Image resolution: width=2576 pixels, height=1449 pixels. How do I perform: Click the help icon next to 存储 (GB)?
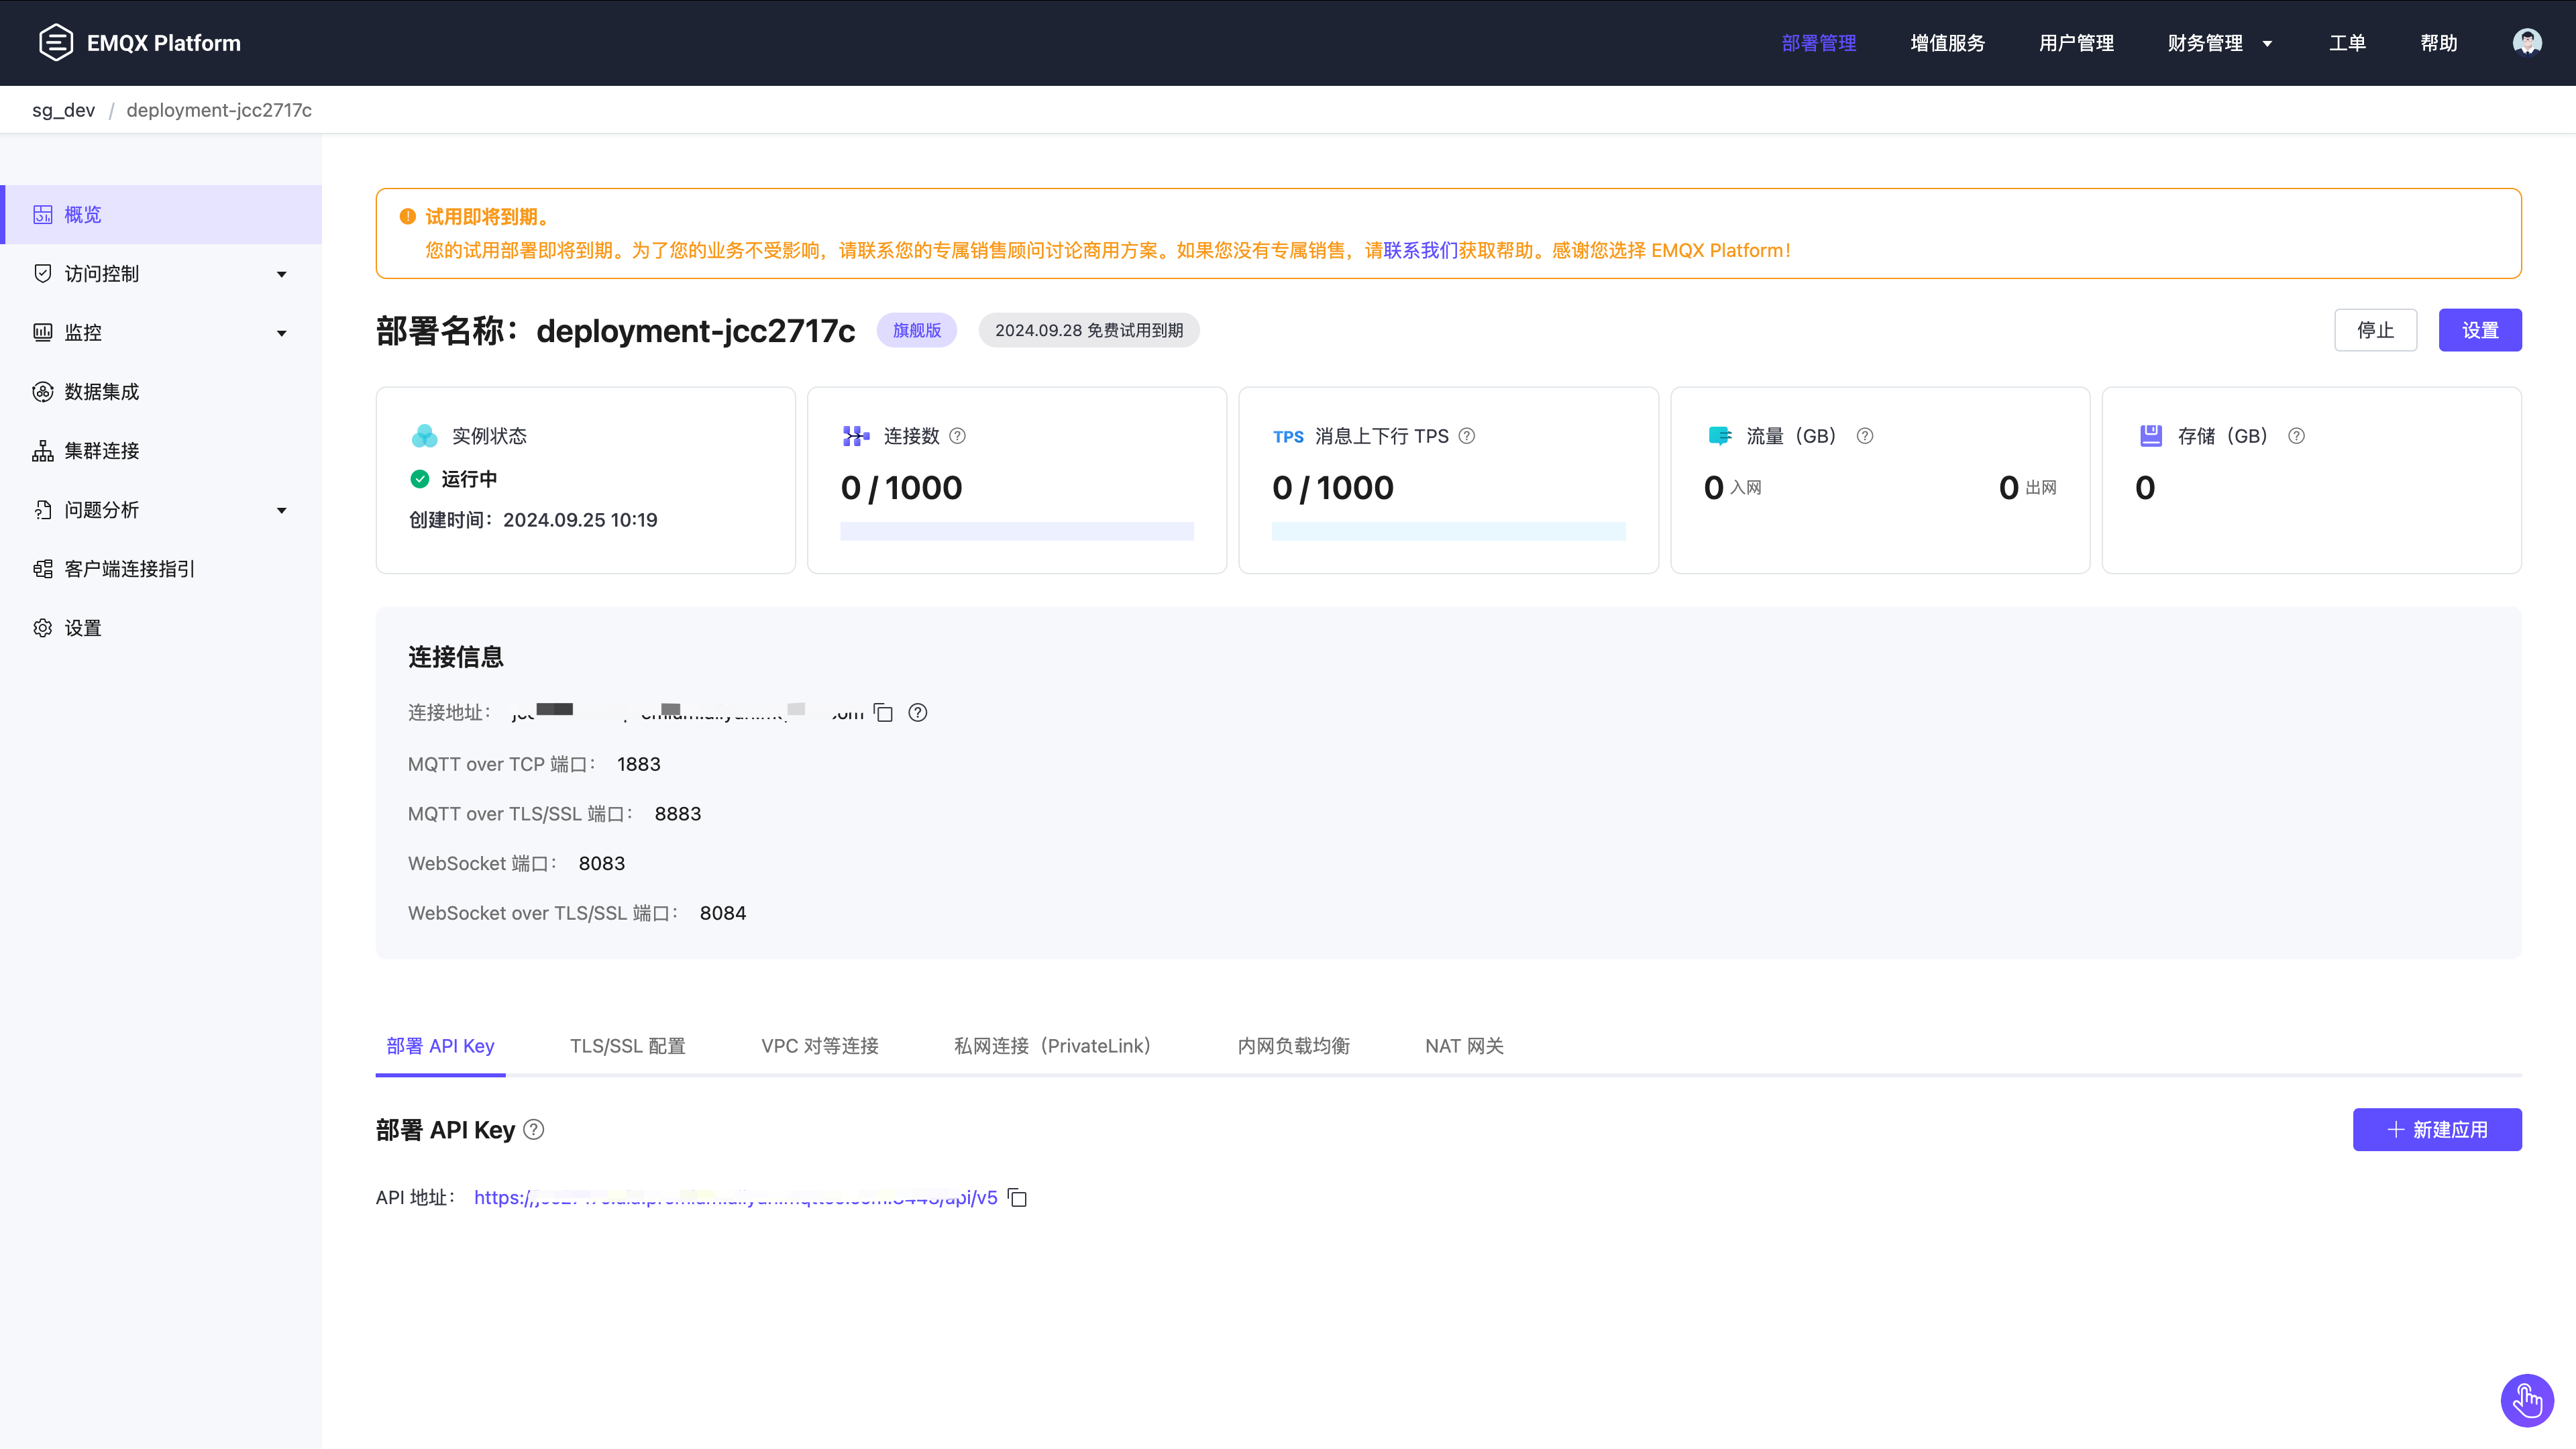(x=2296, y=435)
